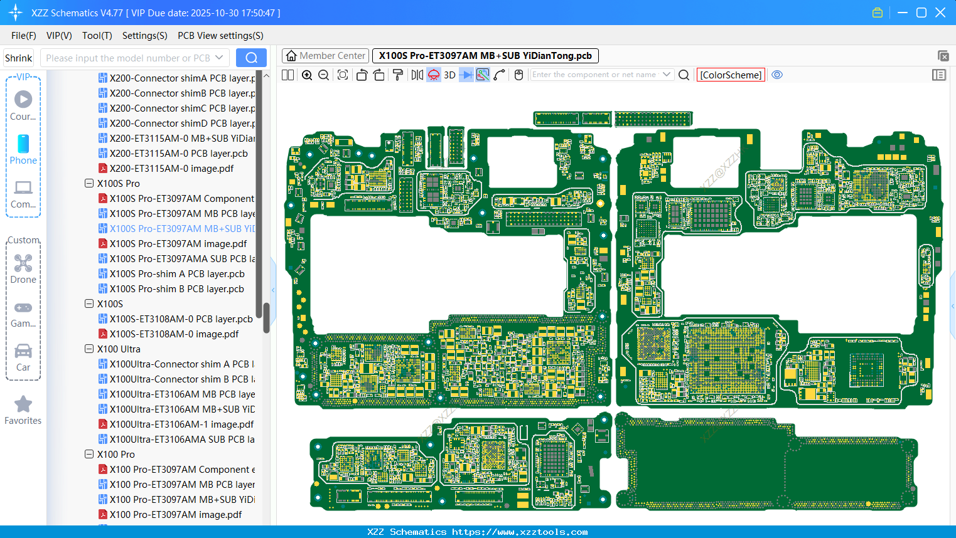Toggle the eye visibility icon
Screen dimensions: 956x538
click(x=777, y=75)
